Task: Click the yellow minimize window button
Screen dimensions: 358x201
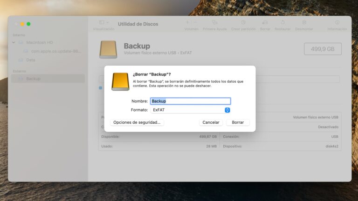Action: pyautogui.click(x=22, y=24)
